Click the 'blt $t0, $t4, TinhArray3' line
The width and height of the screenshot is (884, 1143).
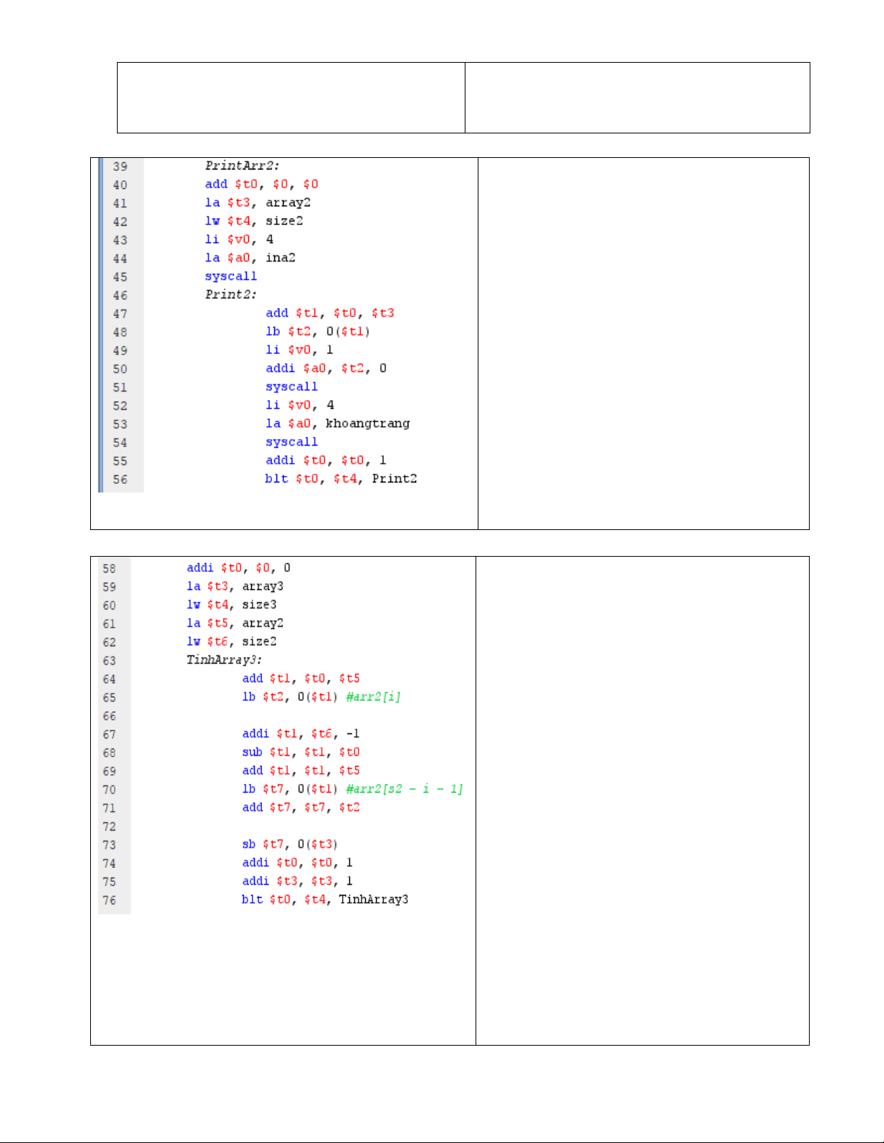coord(325,899)
